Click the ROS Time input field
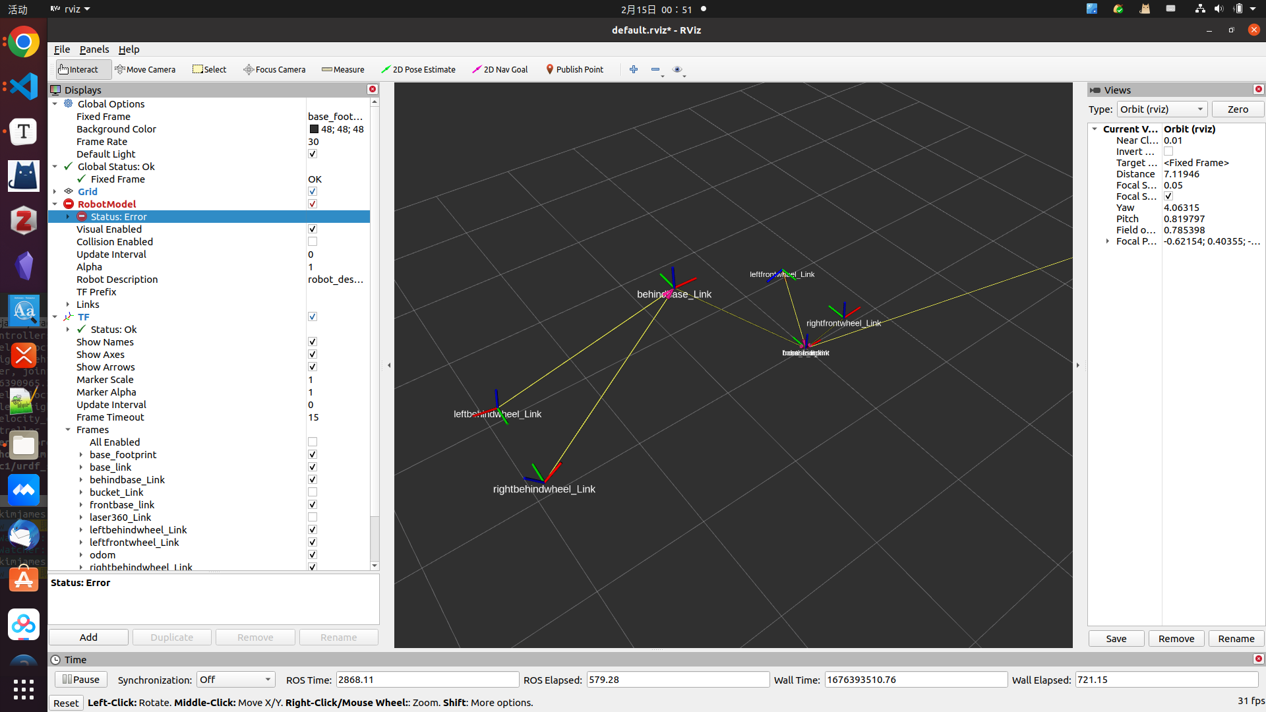1266x712 pixels. 427,680
